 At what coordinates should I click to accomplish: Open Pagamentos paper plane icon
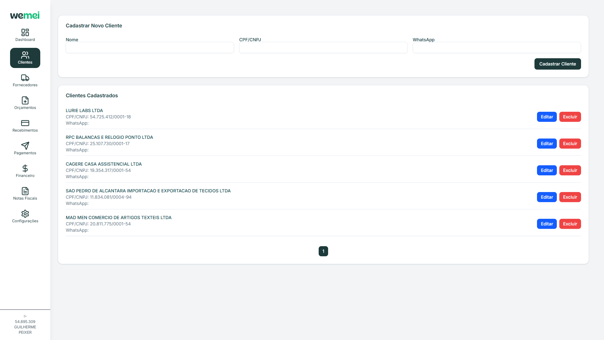point(25,146)
